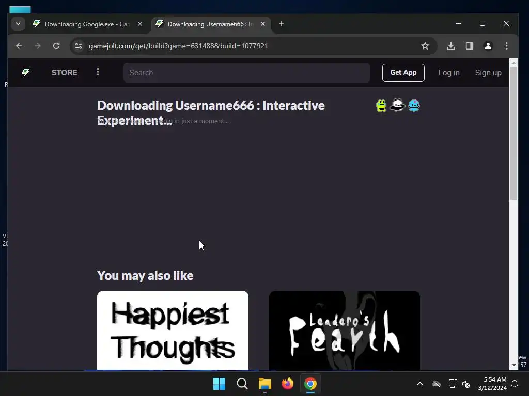Open the clock showing 5:54 AM
Image resolution: width=529 pixels, height=396 pixels.
click(x=492, y=384)
